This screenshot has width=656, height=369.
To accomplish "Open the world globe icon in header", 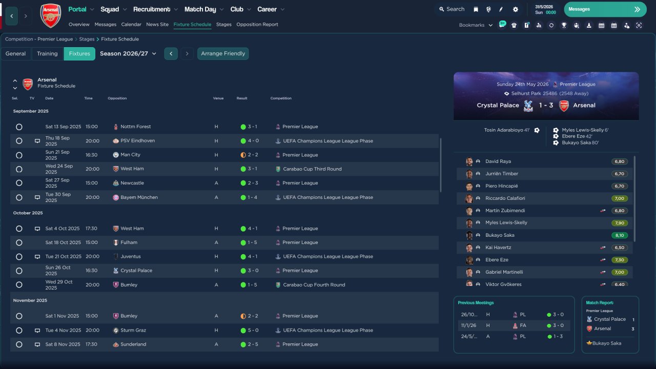I will click(x=488, y=9).
